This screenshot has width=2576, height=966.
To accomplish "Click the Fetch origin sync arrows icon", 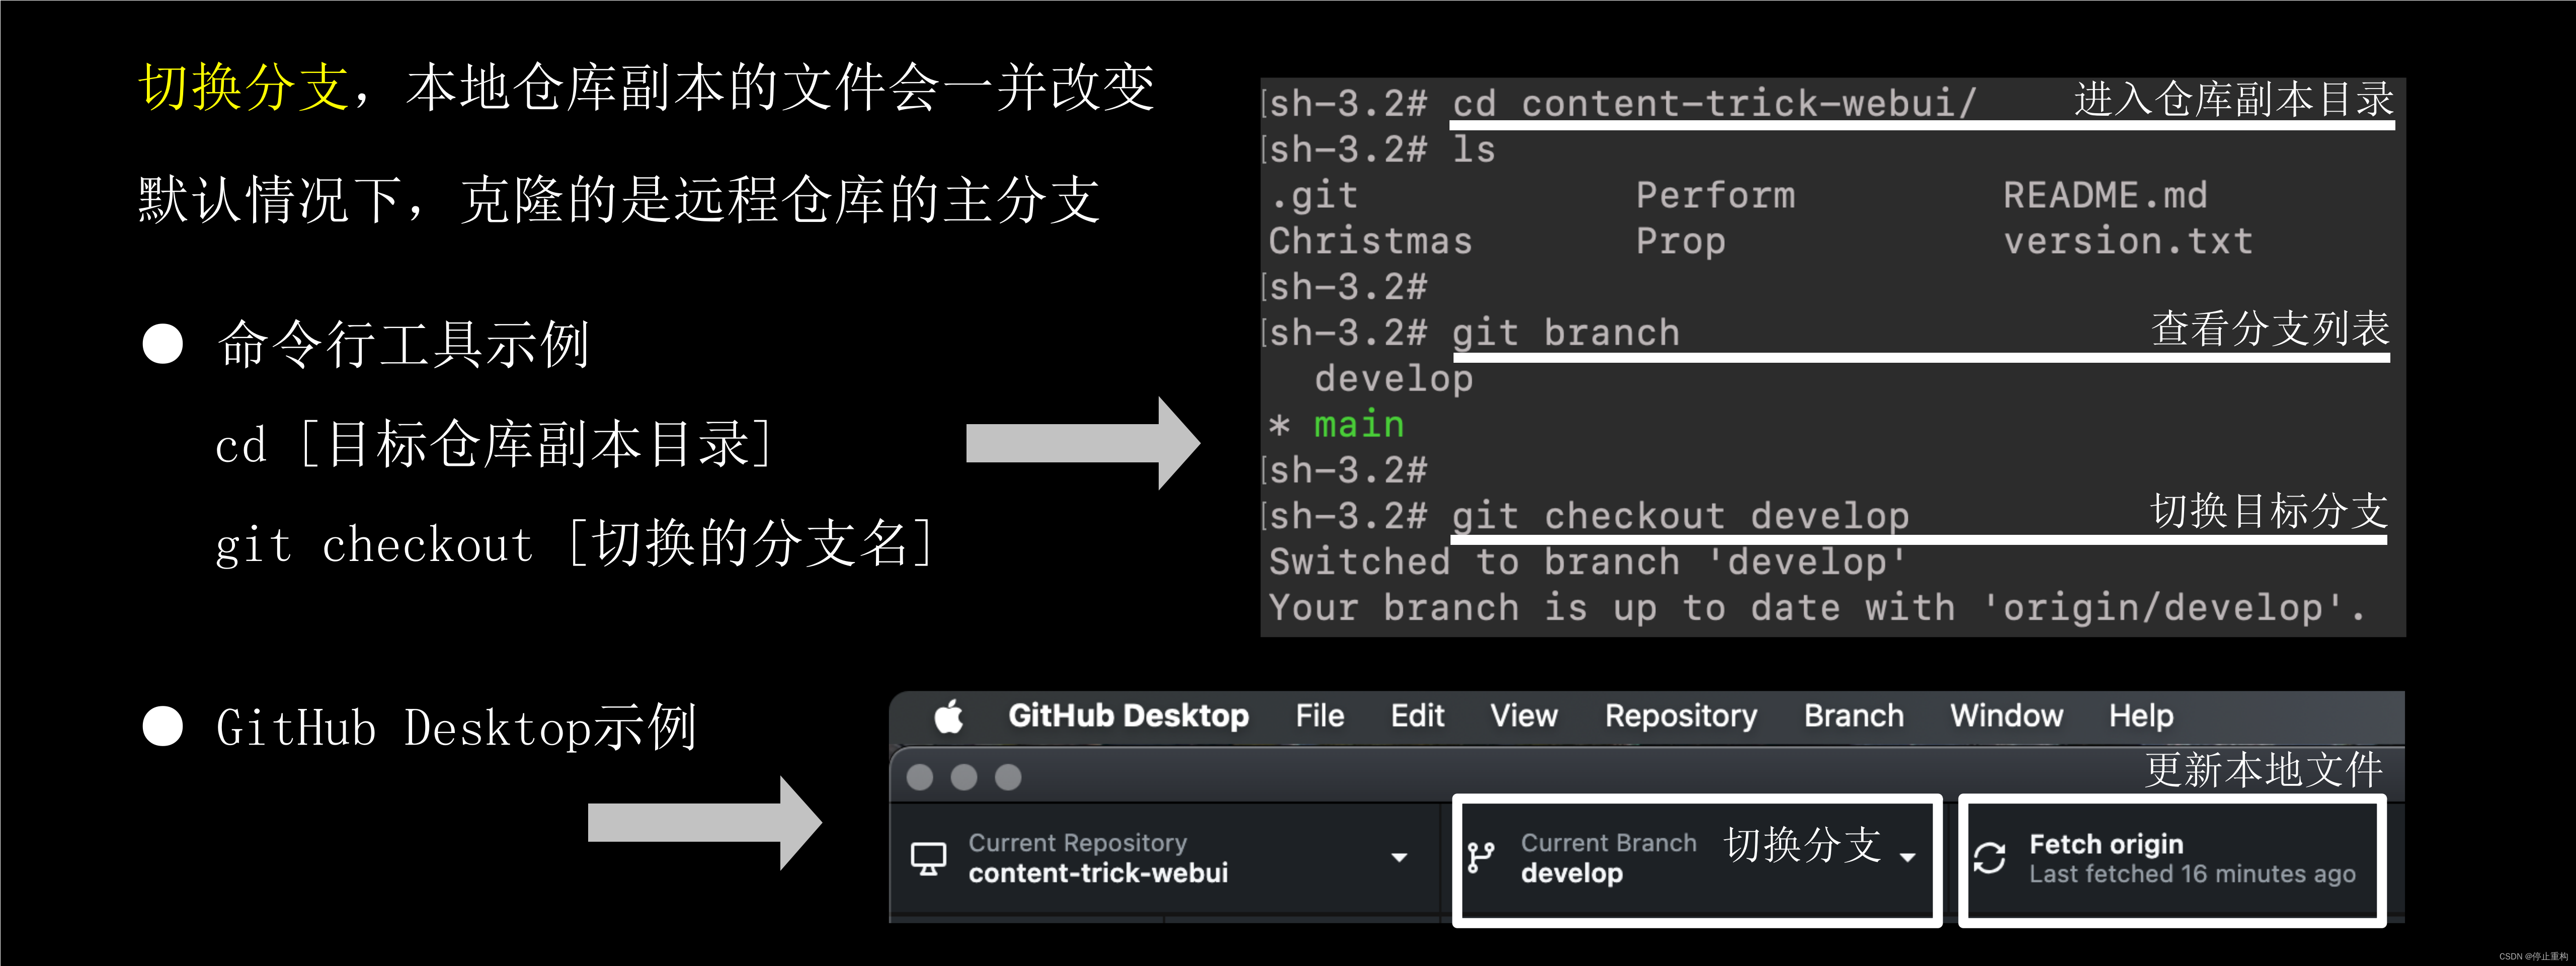I will tap(1990, 858).
